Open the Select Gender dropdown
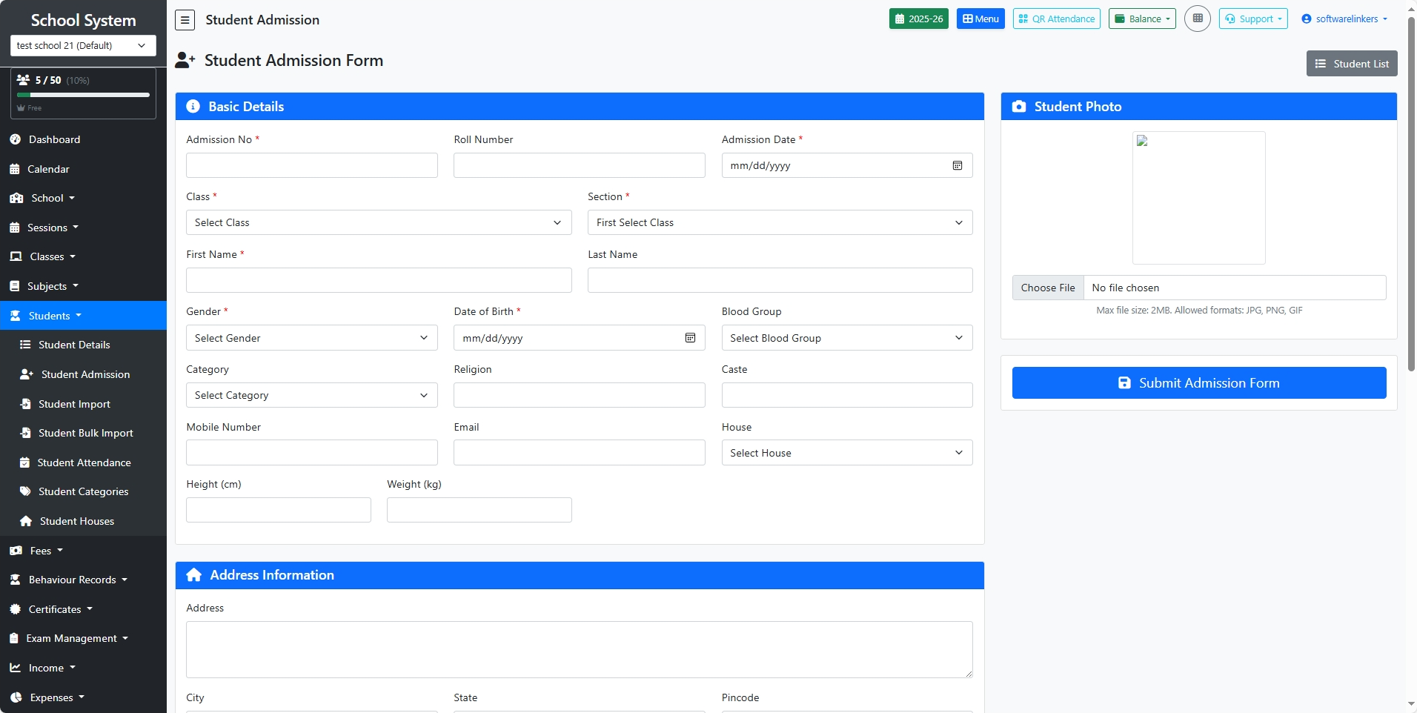1417x713 pixels. click(311, 338)
